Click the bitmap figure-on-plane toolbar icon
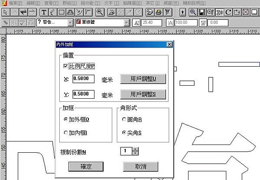 coord(112,12)
